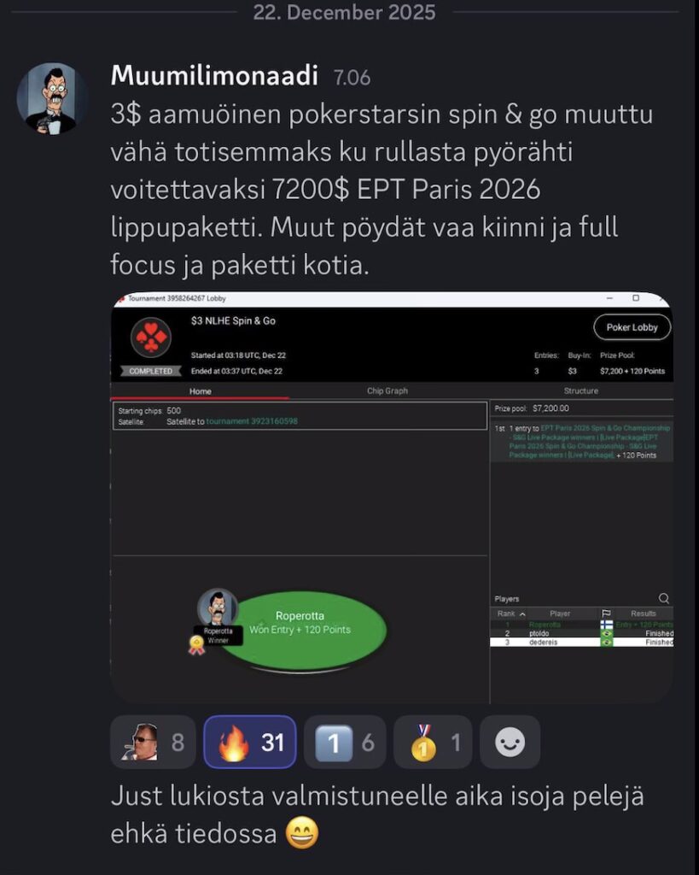Click the Roperotta winner avatar

[x=218, y=608]
